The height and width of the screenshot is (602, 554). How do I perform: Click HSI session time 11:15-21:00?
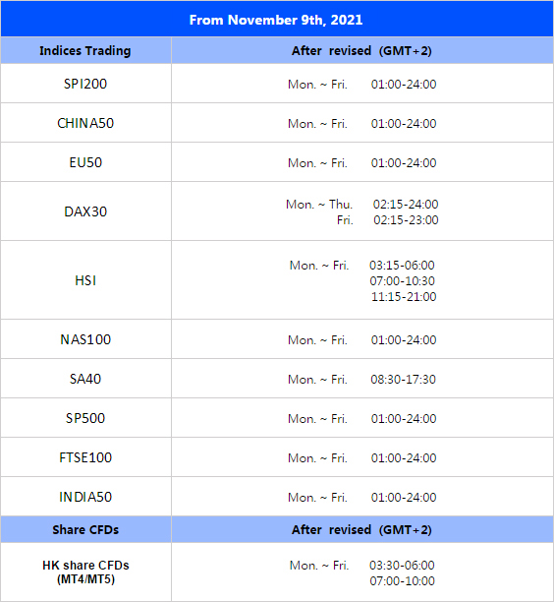tap(404, 297)
